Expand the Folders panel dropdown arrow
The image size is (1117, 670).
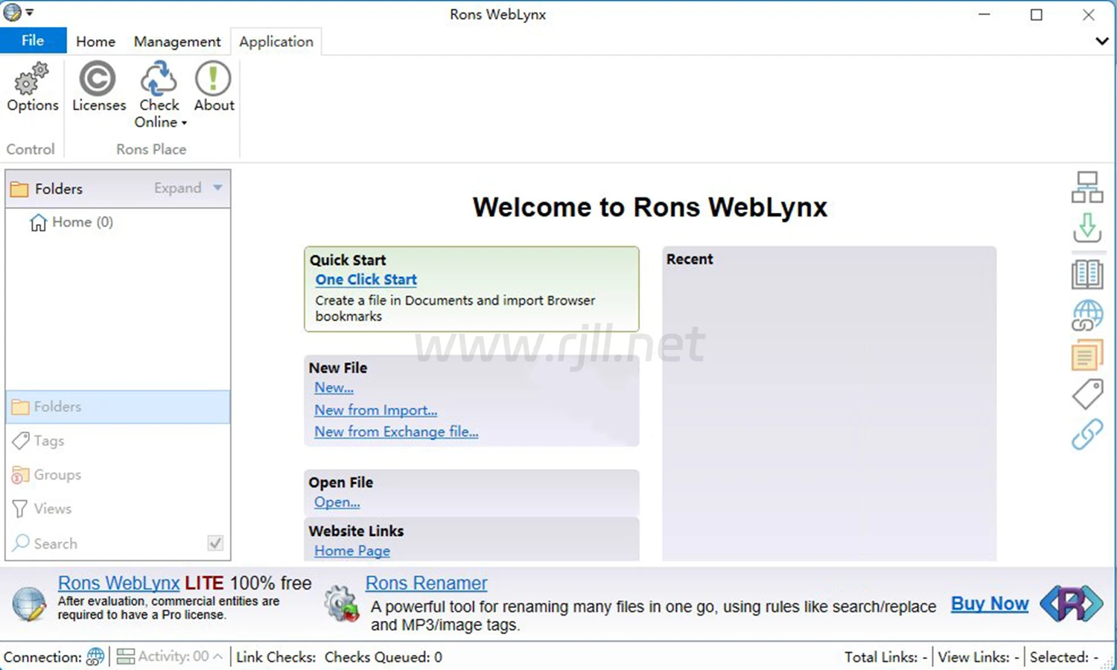[217, 188]
